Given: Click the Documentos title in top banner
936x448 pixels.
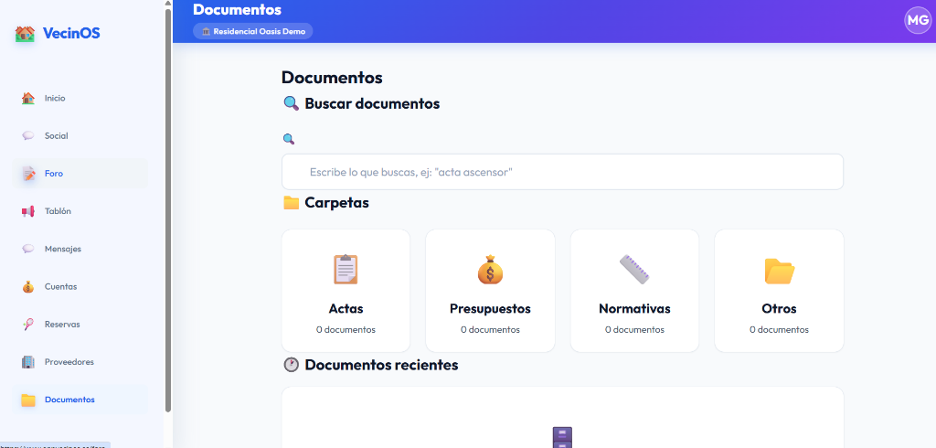Looking at the screenshot, I should point(237,9).
